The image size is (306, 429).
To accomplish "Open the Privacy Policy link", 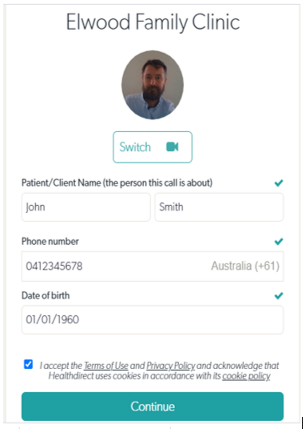I will tap(170, 366).
